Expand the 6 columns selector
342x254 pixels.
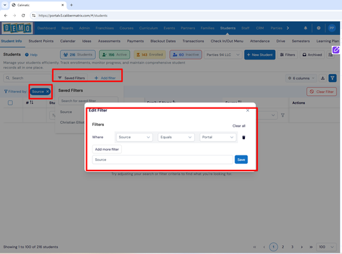pos(301,78)
